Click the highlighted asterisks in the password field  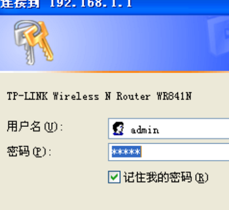tap(127, 151)
